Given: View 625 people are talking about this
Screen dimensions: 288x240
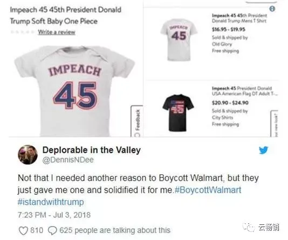Looking at the screenshot, I should point(115,230).
